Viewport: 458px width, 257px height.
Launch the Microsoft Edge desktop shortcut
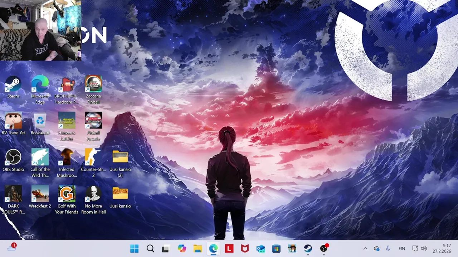pyautogui.click(x=40, y=90)
